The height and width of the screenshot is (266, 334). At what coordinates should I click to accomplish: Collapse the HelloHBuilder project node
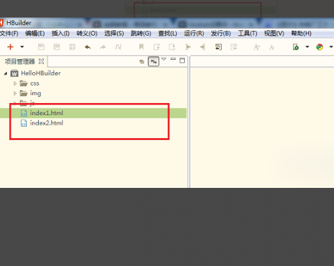(5, 73)
